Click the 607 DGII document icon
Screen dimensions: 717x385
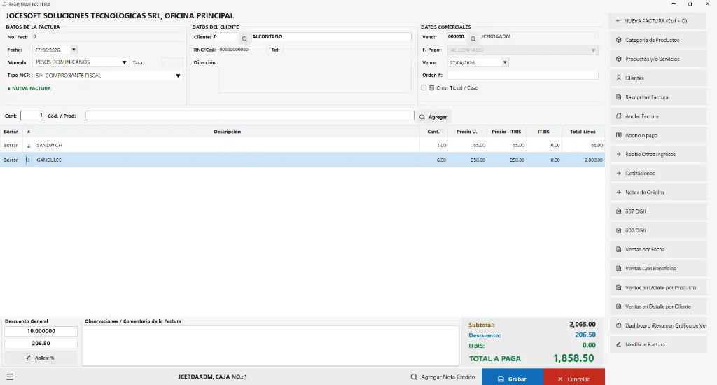(x=619, y=211)
